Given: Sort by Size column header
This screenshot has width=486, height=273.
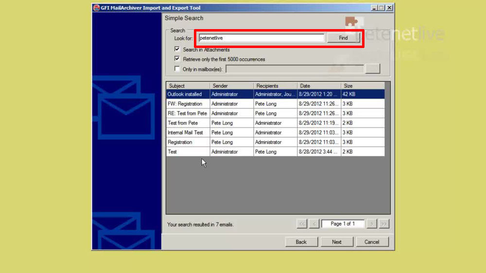Looking at the screenshot, I should [363, 86].
